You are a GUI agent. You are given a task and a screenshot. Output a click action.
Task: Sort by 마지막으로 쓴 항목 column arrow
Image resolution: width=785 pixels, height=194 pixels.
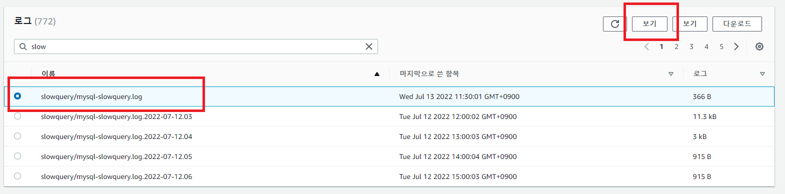(x=671, y=74)
